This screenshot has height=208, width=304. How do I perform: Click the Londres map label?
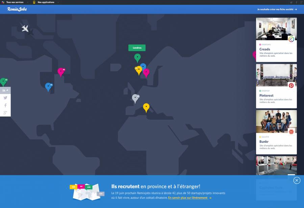(137, 48)
